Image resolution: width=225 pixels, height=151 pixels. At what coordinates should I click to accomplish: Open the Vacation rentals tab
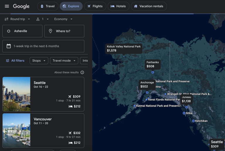click(x=149, y=6)
